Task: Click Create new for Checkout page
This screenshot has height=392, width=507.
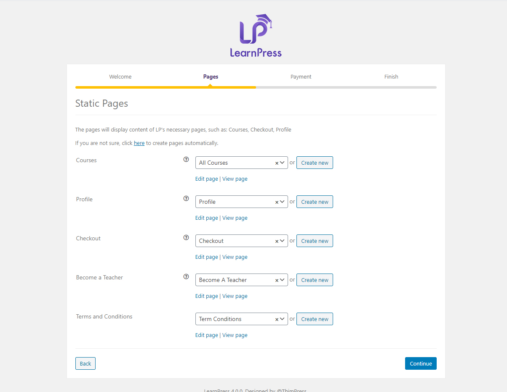Action: (315, 241)
